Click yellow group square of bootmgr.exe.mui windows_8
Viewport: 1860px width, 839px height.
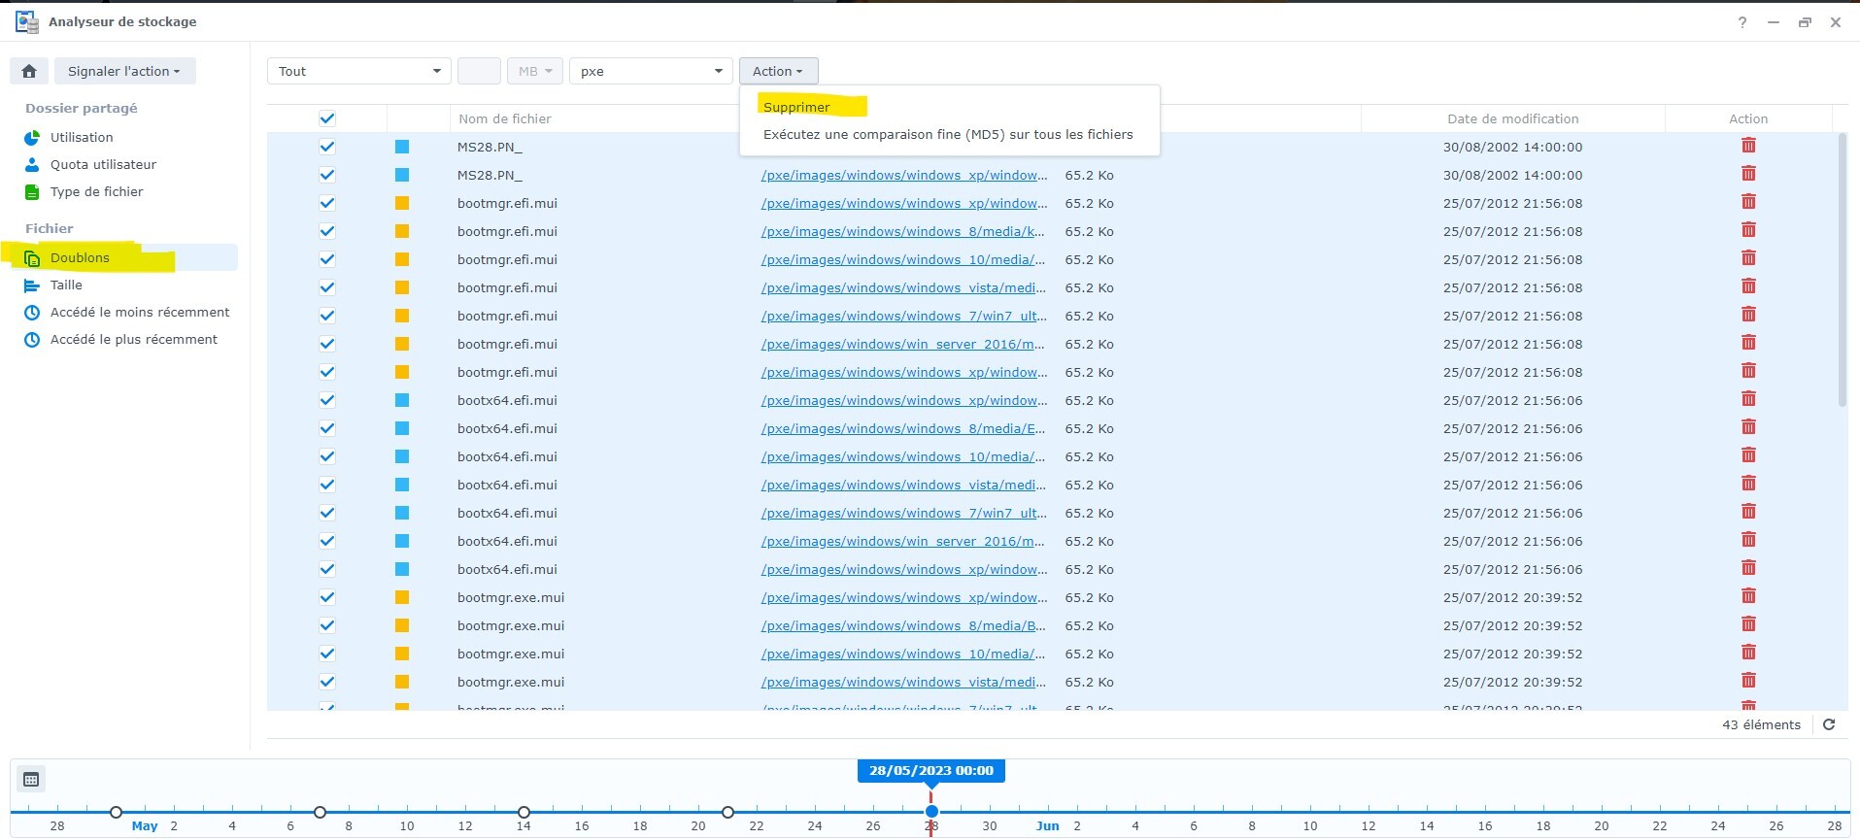402,625
